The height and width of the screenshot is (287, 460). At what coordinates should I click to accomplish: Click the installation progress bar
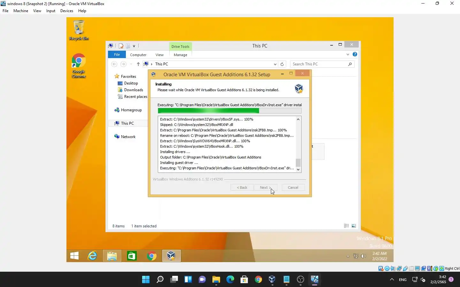[229, 111]
